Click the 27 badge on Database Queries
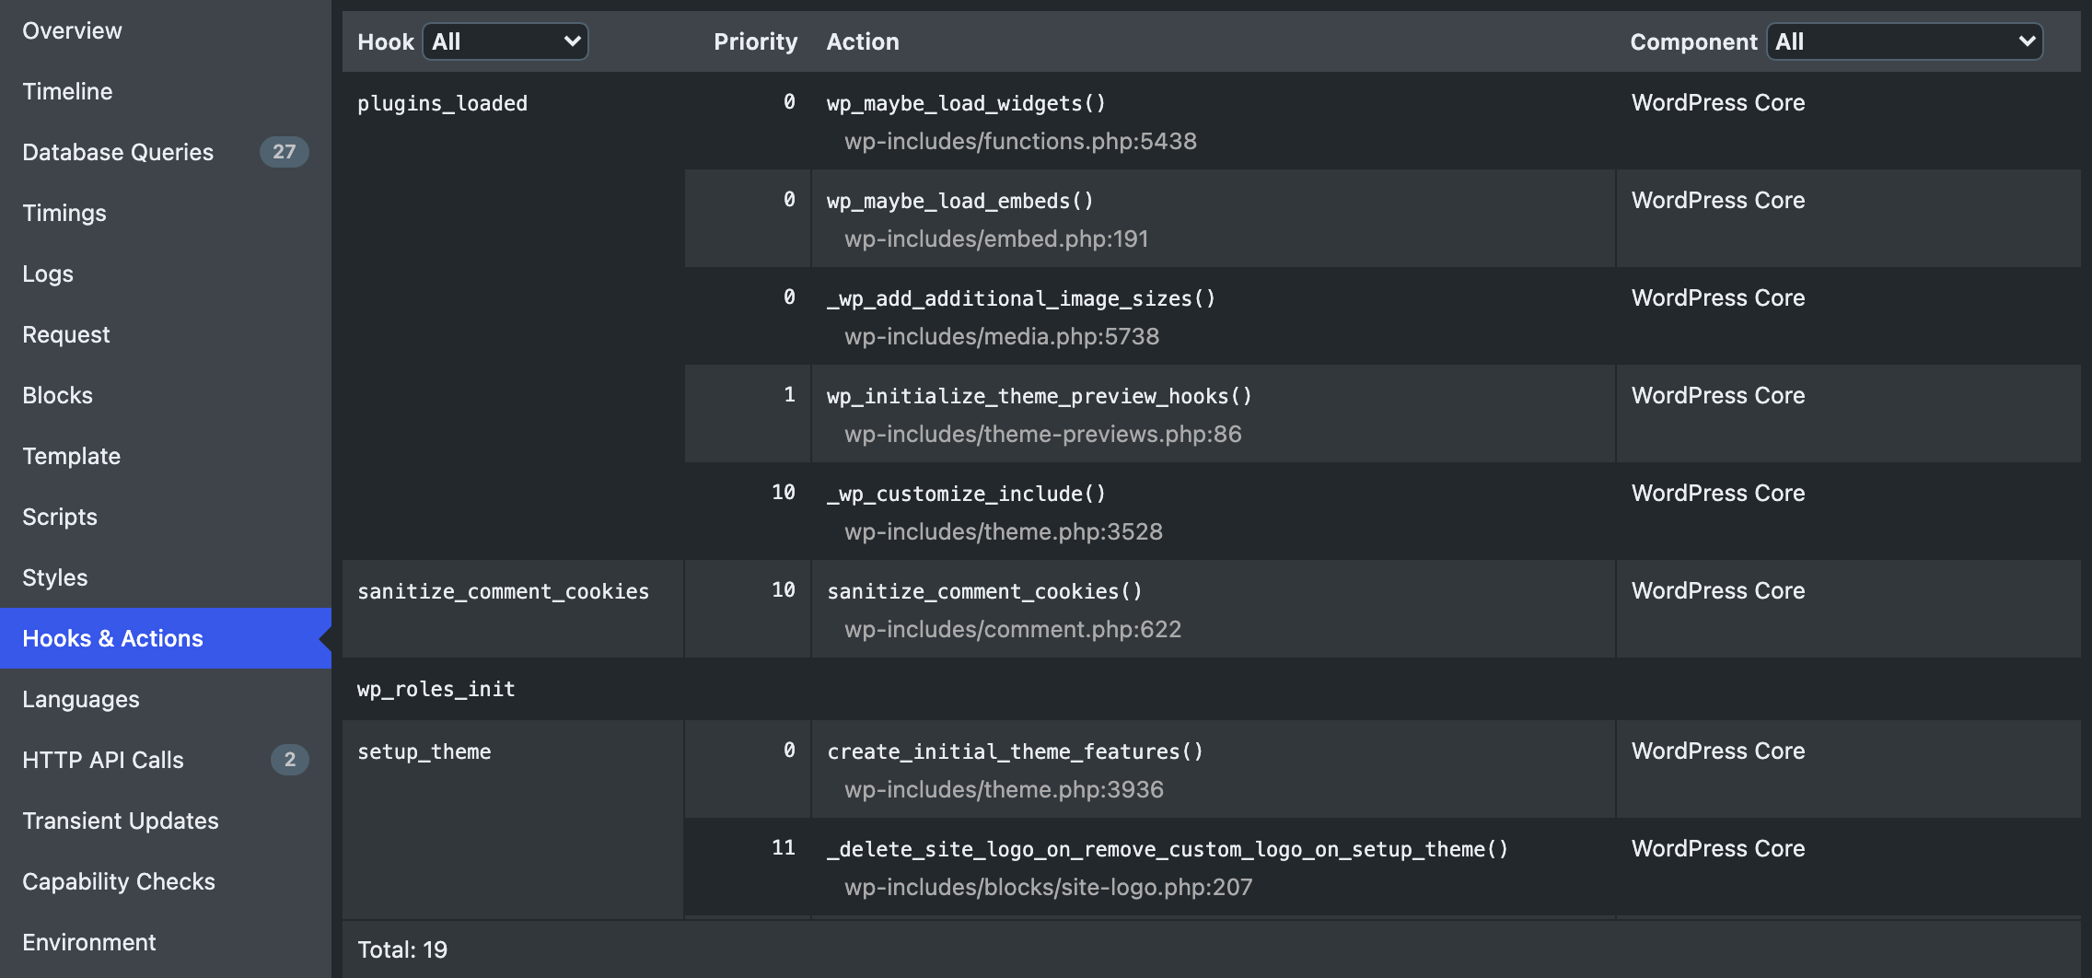The width and height of the screenshot is (2092, 978). pos(284,152)
